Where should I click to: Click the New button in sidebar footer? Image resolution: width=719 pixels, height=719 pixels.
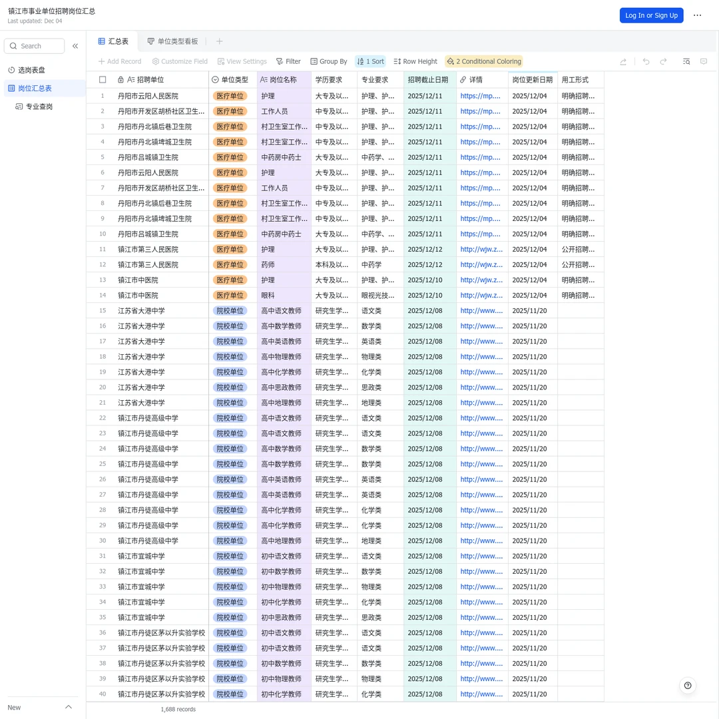(x=14, y=708)
